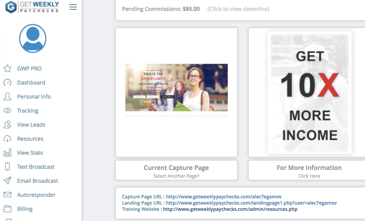This screenshot has height=221, width=365.
Task: Open Billing page
Action: 25,209
